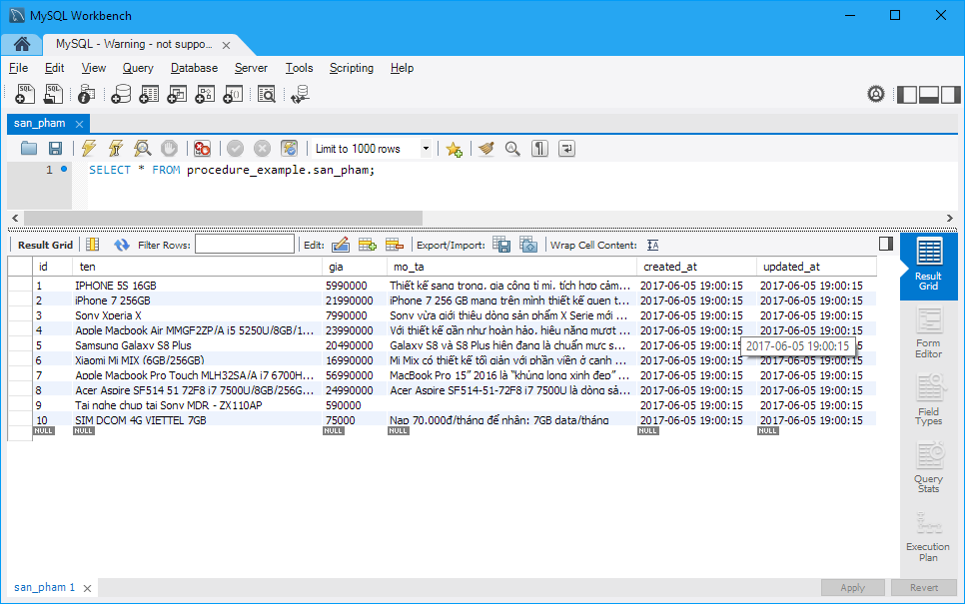Click the gia column header
966x606 pixels.
pos(354,267)
